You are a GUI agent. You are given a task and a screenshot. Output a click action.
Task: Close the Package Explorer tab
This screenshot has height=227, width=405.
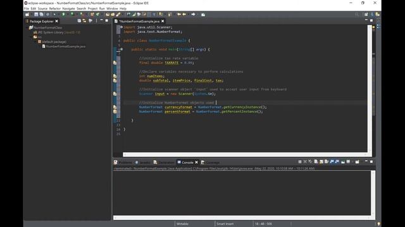tap(57, 21)
